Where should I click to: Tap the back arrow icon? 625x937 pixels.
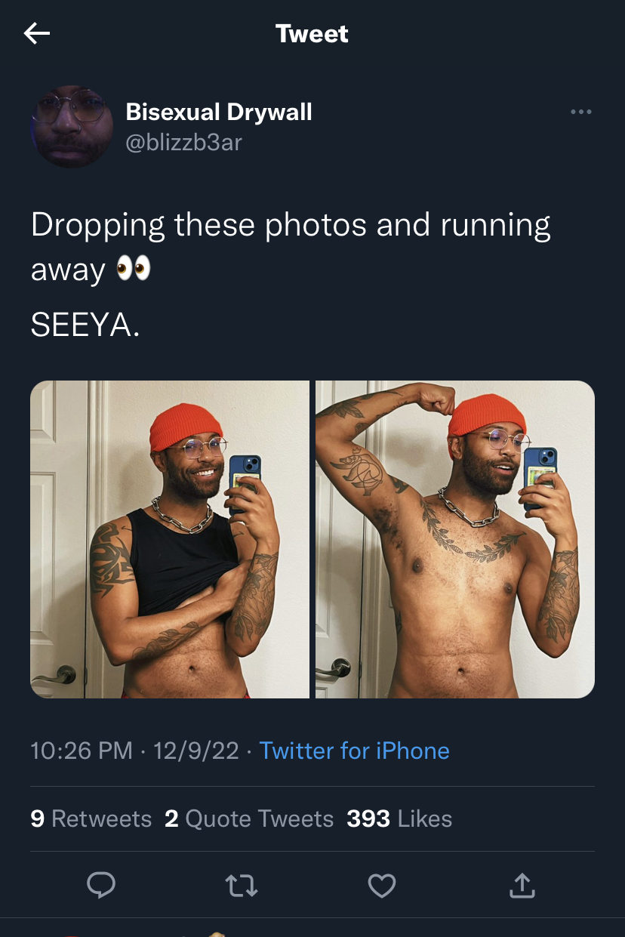pyautogui.click(x=37, y=33)
